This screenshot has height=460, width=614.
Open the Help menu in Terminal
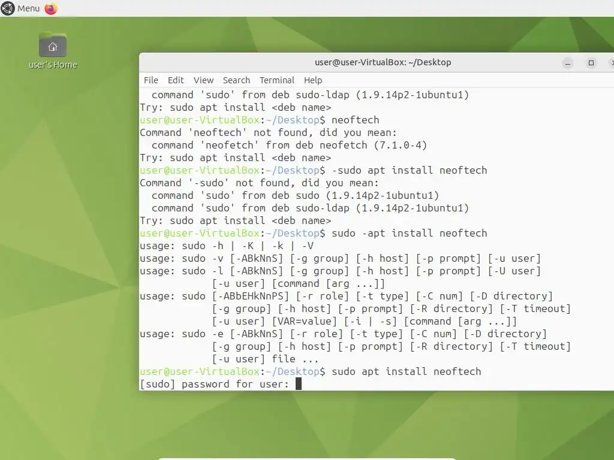[313, 80]
